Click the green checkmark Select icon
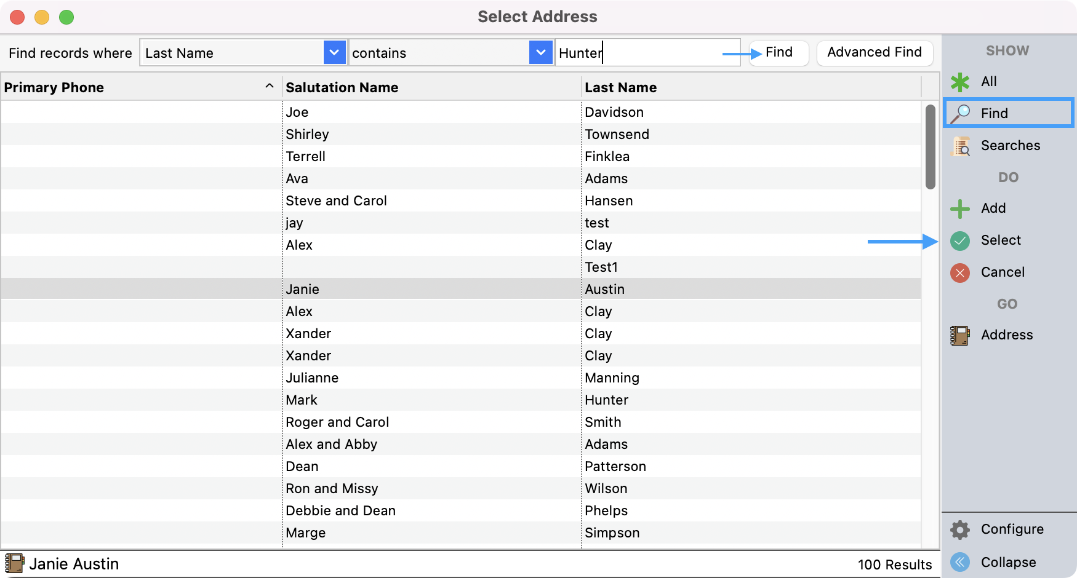The height and width of the screenshot is (578, 1077). (960, 240)
